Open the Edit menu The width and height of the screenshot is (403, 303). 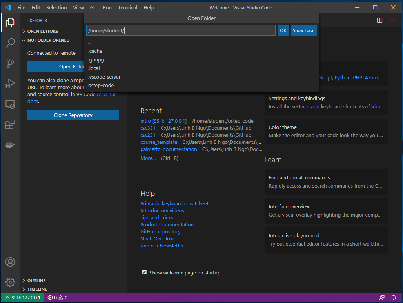coord(36,8)
